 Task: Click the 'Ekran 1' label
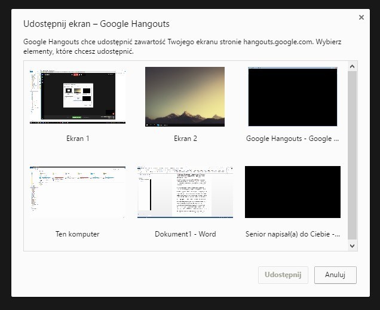[78, 139]
